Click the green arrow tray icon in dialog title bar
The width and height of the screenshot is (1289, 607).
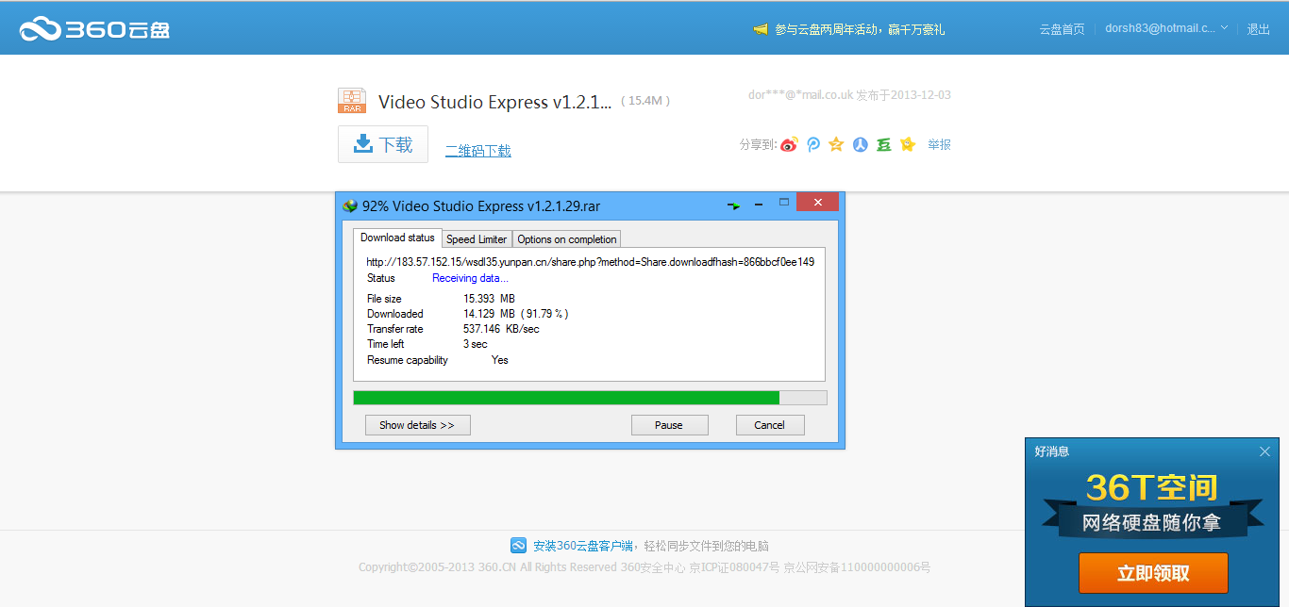point(734,205)
